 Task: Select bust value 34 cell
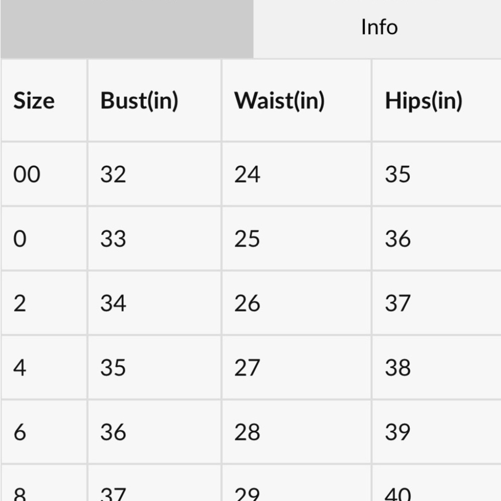(154, 303)
